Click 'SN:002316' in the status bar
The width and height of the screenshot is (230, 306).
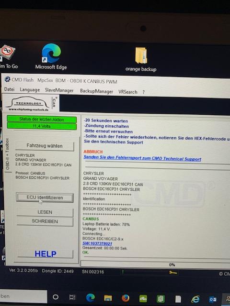coord(93,272)
